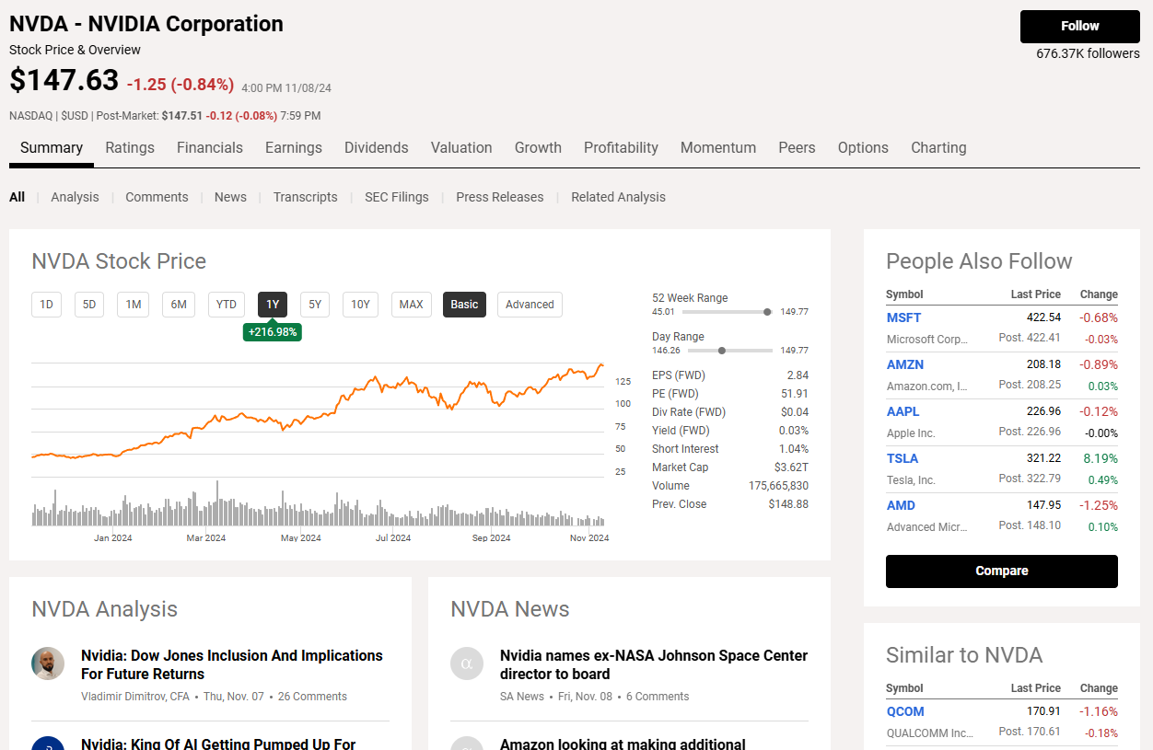
Task: Filter content by Transcripts
Action: (305, 197)
